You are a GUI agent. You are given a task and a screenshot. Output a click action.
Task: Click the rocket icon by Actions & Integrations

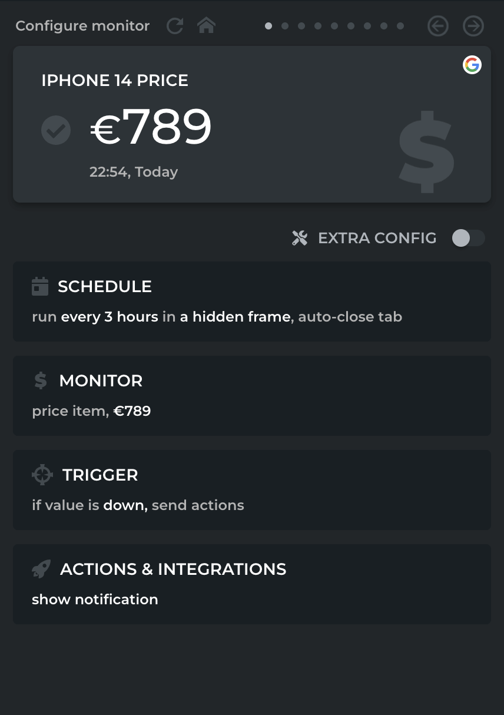pos(41,569)
